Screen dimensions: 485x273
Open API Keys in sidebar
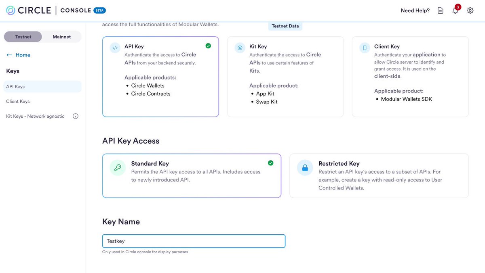pyautogui.click(x=42, y=87)
